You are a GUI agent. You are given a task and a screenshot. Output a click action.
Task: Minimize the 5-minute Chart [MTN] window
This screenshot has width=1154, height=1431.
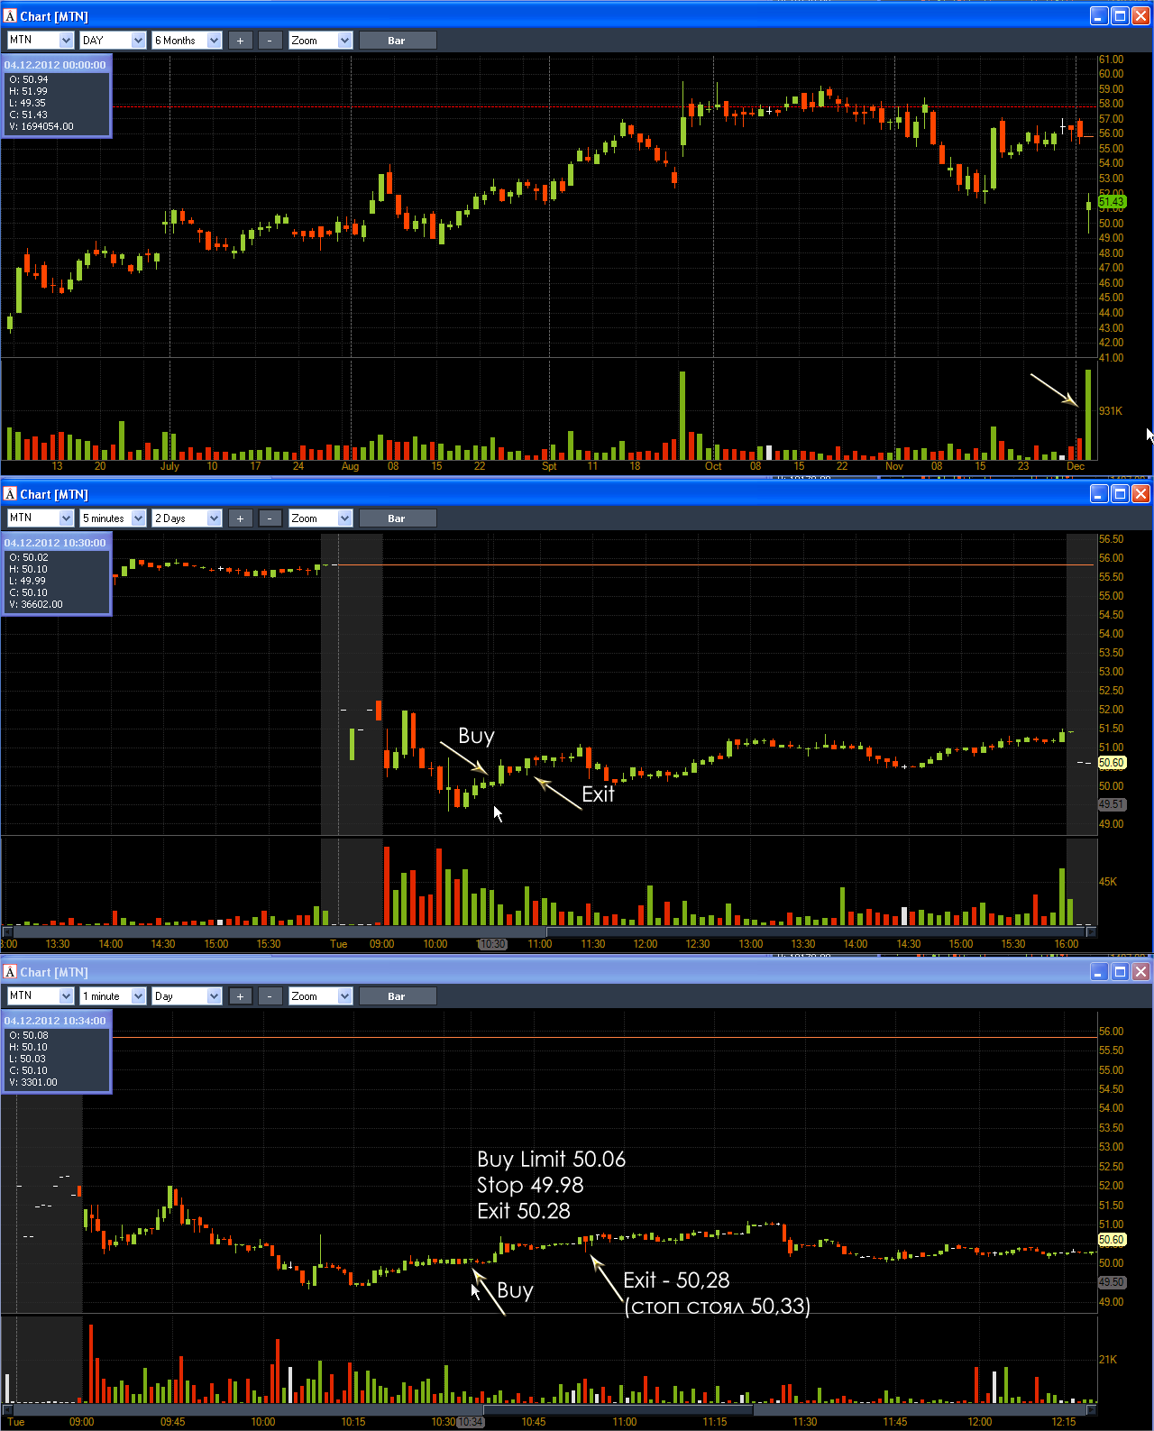pyautogui.click(x=1099, y=493)
